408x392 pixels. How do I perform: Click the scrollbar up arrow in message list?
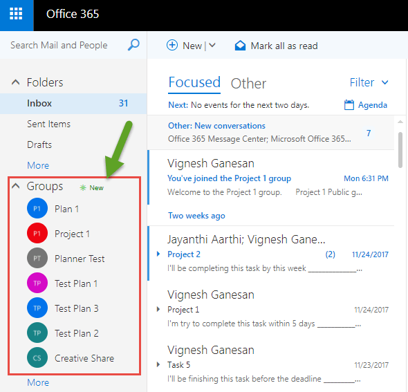point(400,122)
